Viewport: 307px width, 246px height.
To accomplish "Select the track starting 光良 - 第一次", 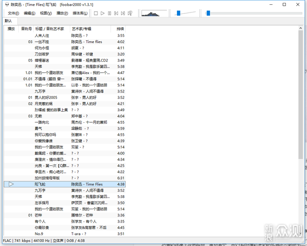I will click(x=65, y=166).
